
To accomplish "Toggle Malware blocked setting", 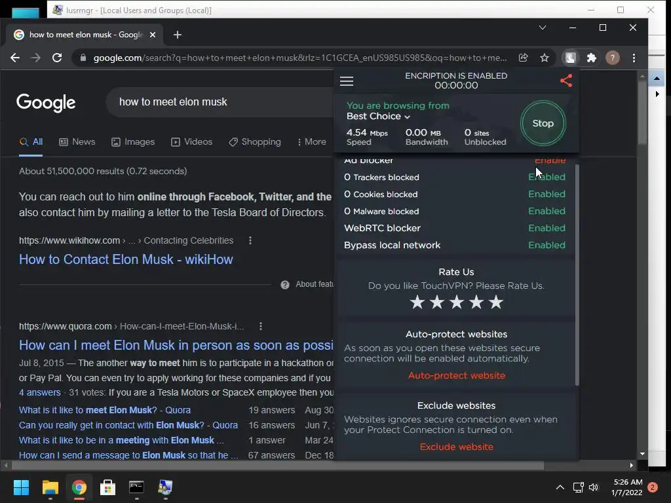I will [546, 212].
